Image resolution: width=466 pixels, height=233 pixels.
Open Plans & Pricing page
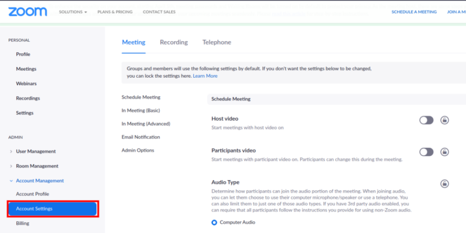click(115, 12)
